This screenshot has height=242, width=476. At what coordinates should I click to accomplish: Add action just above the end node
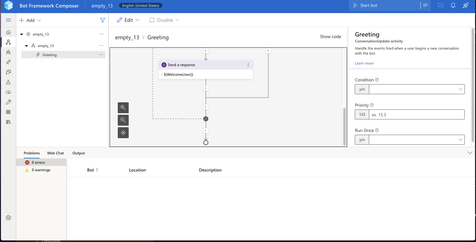206,131
